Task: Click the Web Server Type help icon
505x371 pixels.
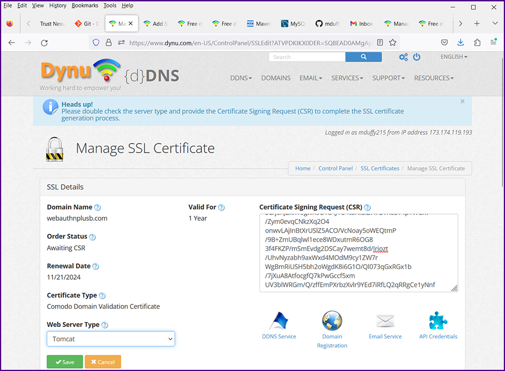Action: (105, 325)
